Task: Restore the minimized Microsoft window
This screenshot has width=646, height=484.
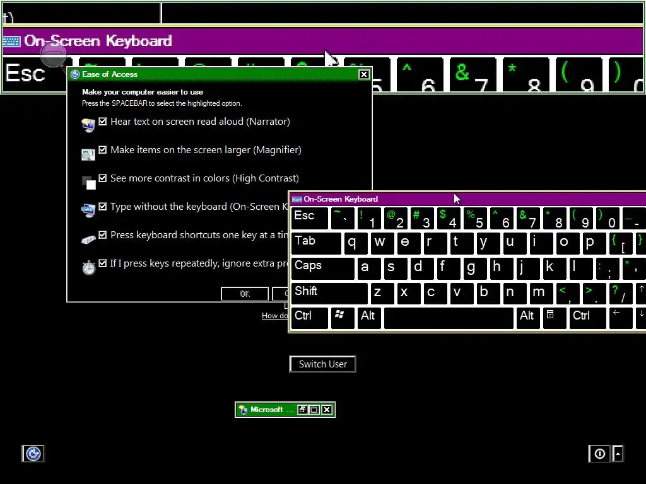Action: click(x=302, y=410)
